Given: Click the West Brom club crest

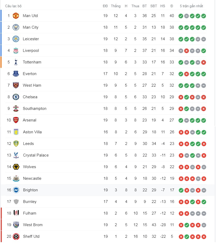Looking at the screenshot, I should point(16,225).
